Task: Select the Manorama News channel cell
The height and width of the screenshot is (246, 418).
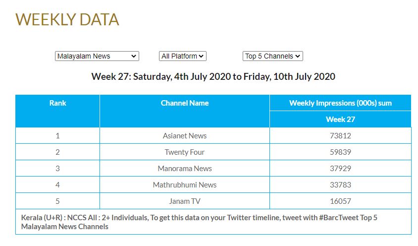Action: (184, 168)
